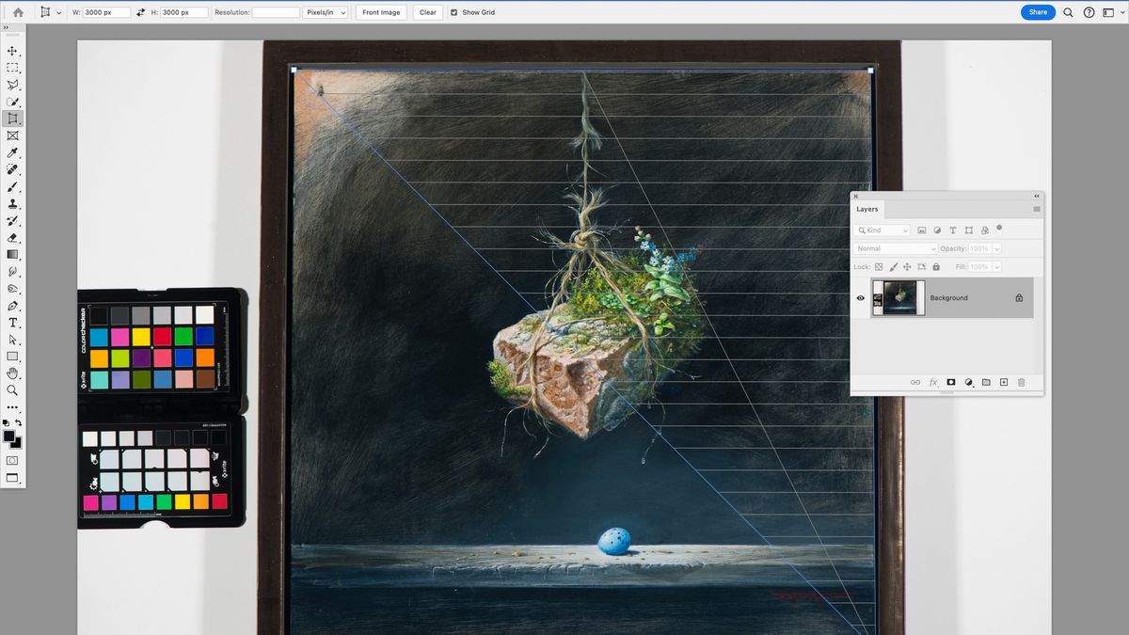Hide the Background layer visibility eye

coord(860,298)
